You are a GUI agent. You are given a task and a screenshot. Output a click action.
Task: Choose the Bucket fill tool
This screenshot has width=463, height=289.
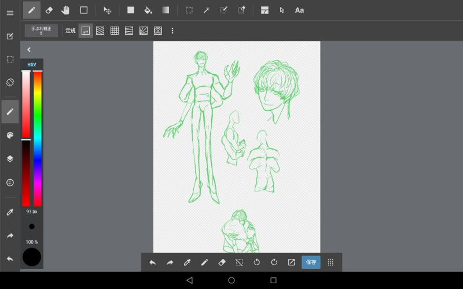pos(148,10)
